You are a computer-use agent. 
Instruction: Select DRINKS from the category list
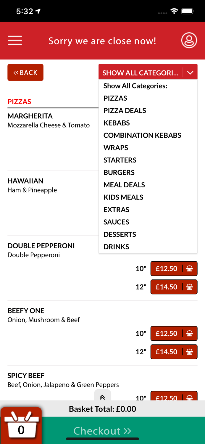coord(116,247)
